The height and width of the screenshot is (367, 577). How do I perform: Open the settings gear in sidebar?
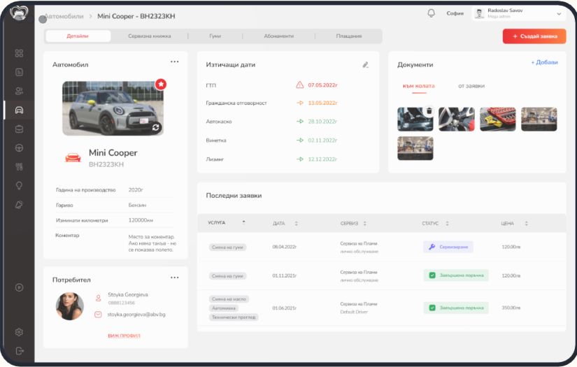click(19, 332)
